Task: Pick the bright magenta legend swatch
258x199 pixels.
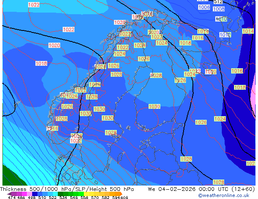Action: (24, 194)
